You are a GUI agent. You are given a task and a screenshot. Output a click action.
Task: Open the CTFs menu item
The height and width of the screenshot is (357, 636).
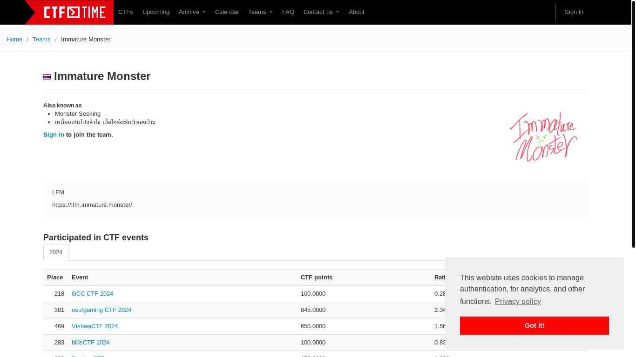(x=126, y=12)
